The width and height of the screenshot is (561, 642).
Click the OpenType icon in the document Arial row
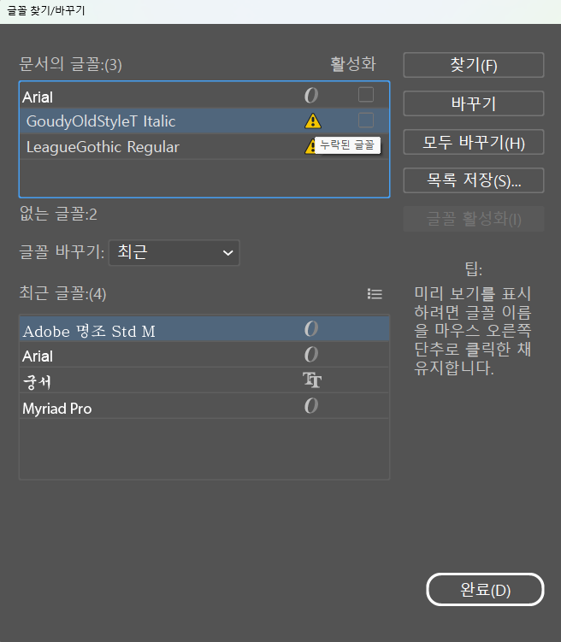(311, 96)
